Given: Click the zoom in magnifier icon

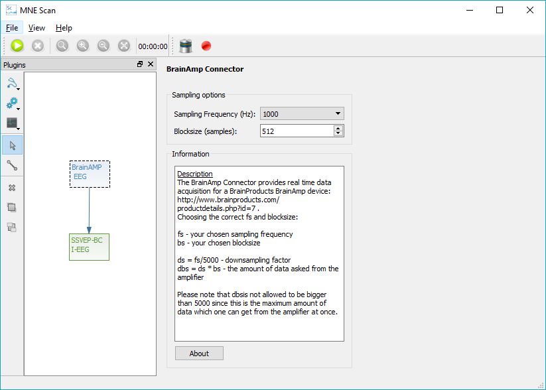Looking at the screenshot, I should click(82, 46).
